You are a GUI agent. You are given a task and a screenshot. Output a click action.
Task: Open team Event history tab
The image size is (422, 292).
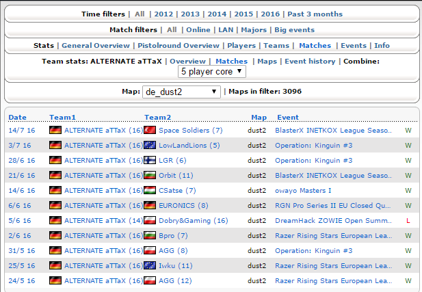pos(310,61)
